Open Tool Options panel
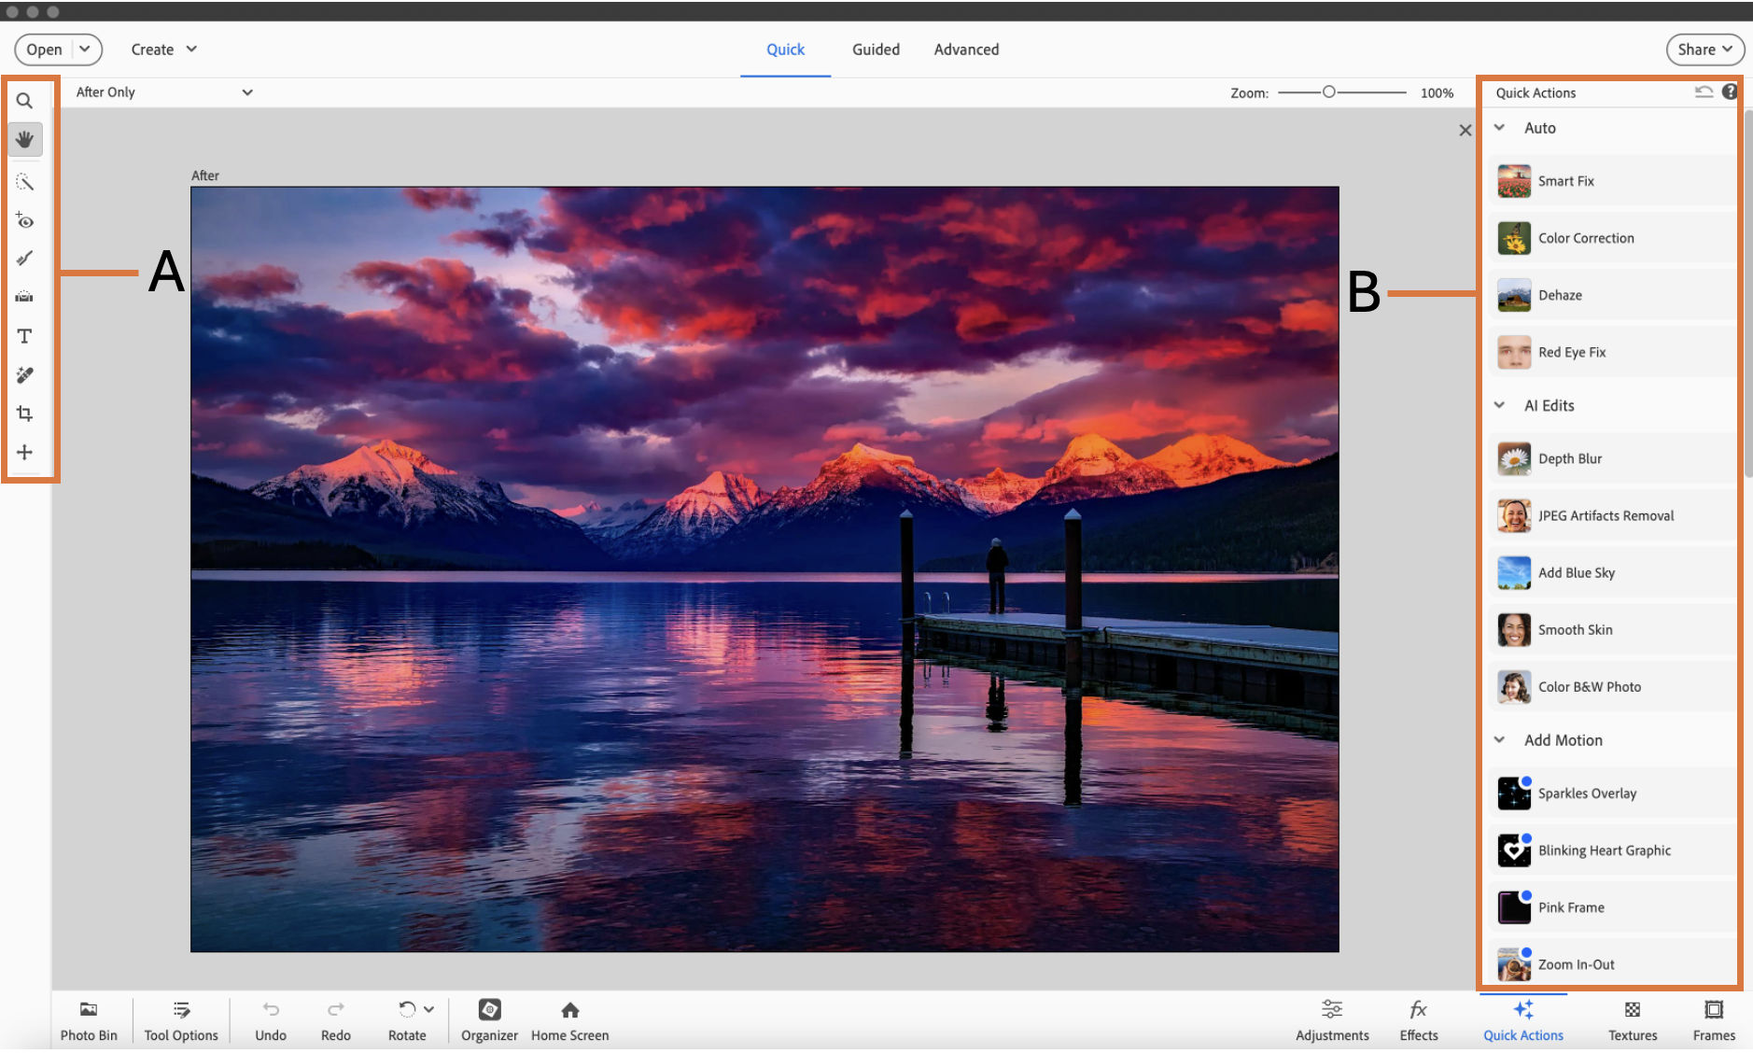 [x=181, y=1021]
